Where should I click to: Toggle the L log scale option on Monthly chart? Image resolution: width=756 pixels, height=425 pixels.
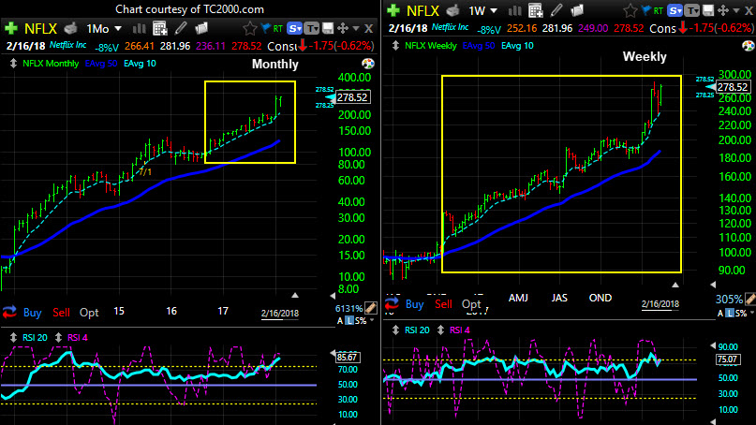349,321
